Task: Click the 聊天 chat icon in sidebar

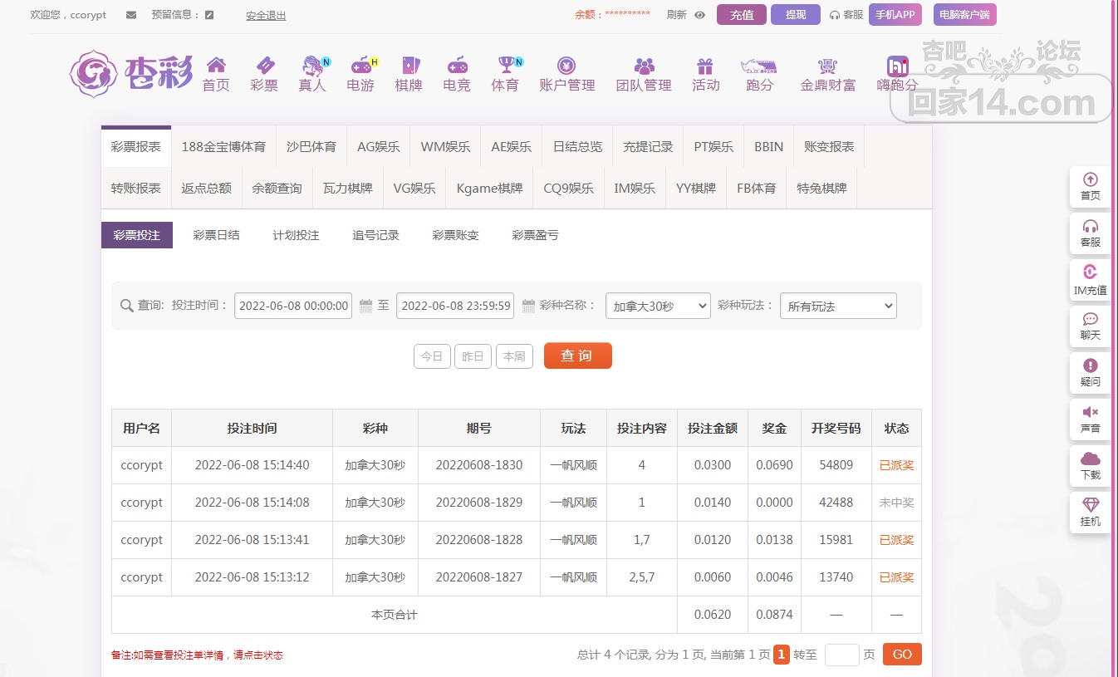Action: [x=1090, y=319]
